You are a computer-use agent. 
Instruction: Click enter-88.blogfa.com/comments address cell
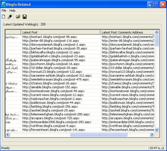127,41
